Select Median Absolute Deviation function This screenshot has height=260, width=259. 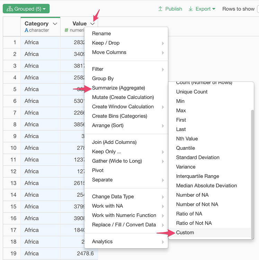click(x=209, y=185)
